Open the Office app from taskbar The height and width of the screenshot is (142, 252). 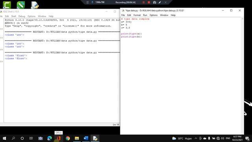point(59,138)
